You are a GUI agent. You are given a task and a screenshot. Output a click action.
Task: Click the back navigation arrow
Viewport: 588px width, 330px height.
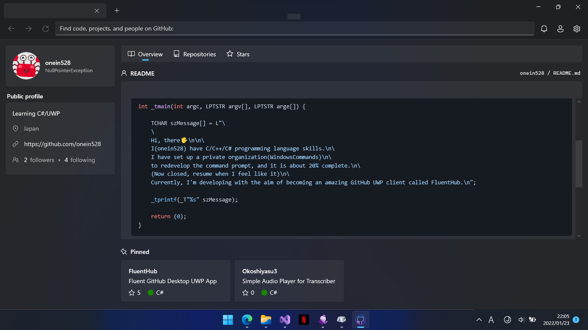point(11,28)
